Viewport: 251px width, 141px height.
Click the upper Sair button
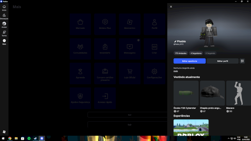tap(127, 115)
